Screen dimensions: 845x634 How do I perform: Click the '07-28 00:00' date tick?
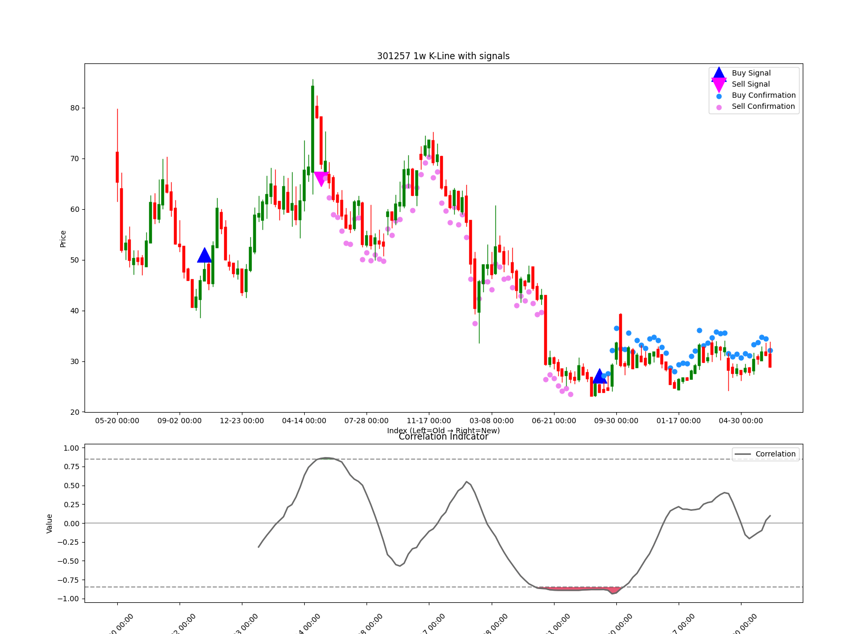click(x=367, y=421)
